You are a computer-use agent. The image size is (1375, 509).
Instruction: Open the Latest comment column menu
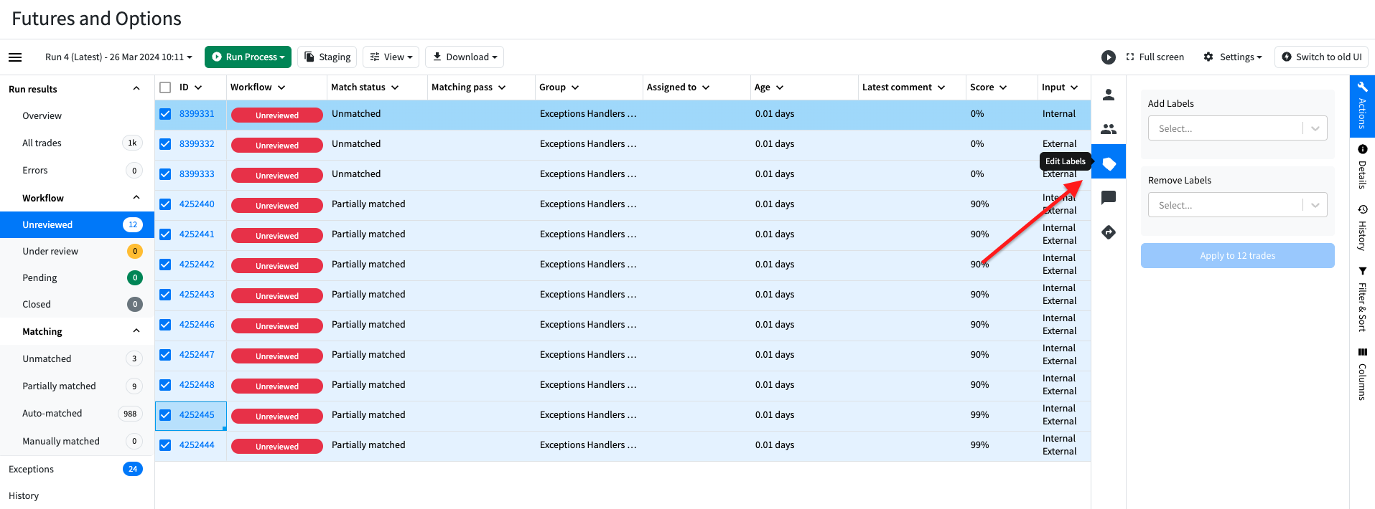[941, 87]
